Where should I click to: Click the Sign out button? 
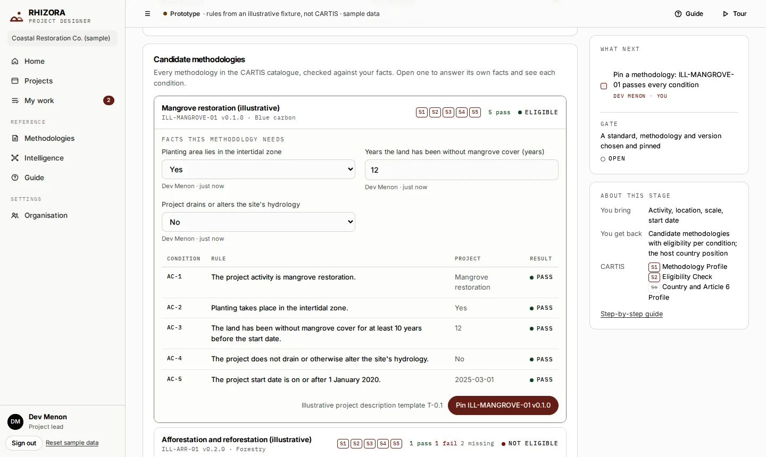tap(24, 443)
